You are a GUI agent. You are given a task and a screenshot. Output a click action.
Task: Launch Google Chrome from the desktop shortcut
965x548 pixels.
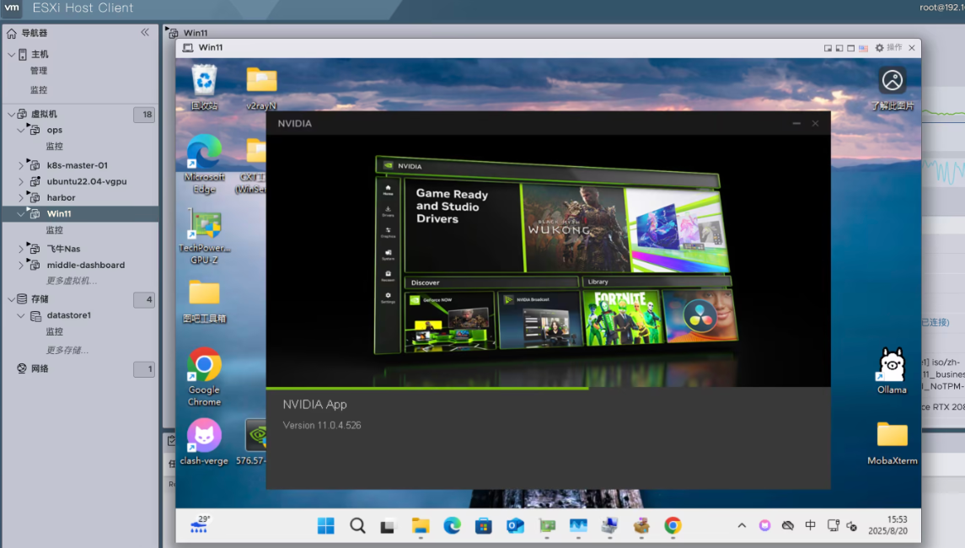coord(204,377)
